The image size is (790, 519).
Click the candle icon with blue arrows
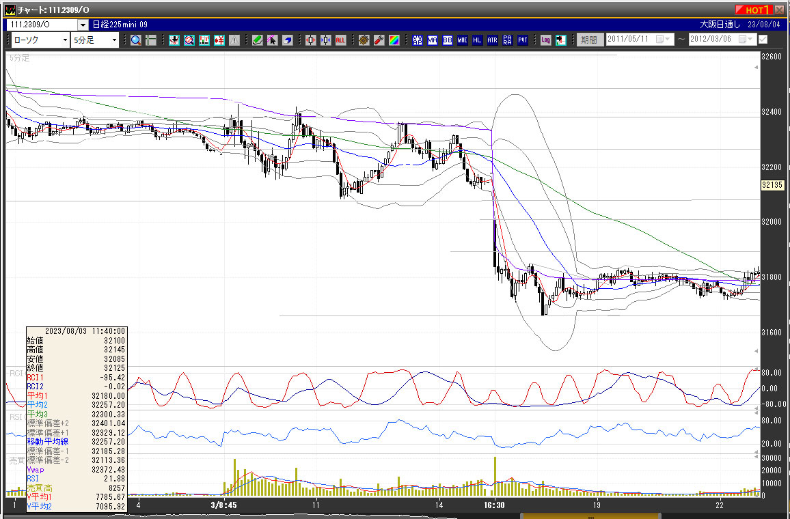tap(326, 40)
